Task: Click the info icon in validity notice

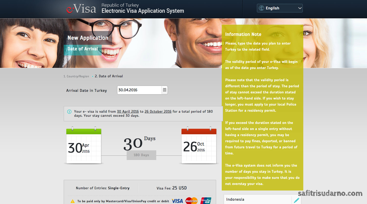Action: (69, 112)
